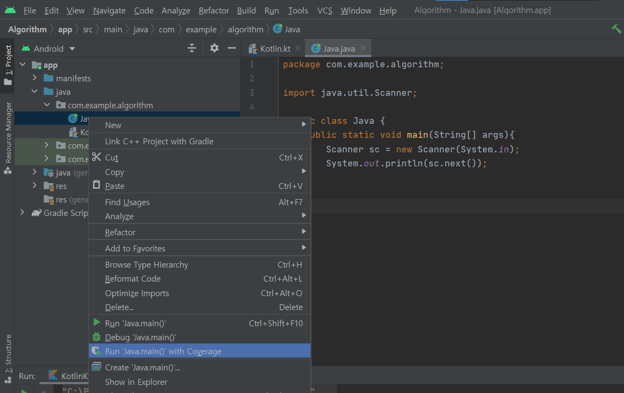Open the File menu

pos(30,11)
